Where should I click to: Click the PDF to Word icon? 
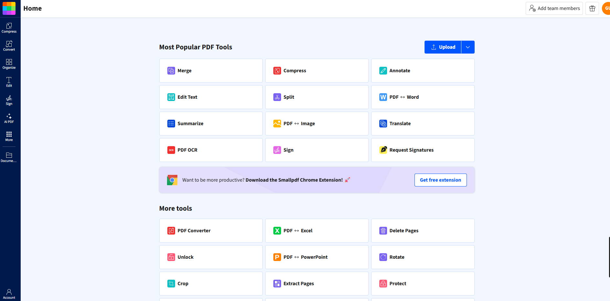383,97
